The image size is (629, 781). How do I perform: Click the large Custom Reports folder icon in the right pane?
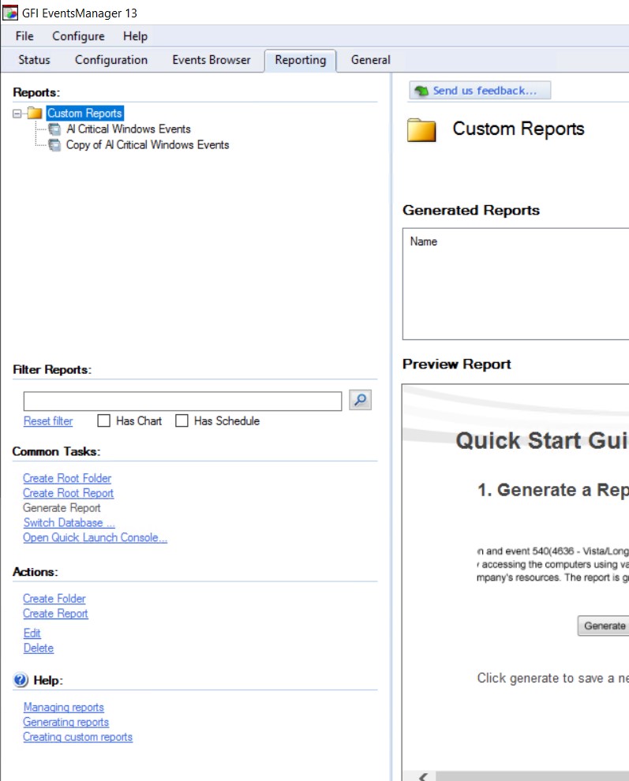pyautogui.click(x=421, y=130)
